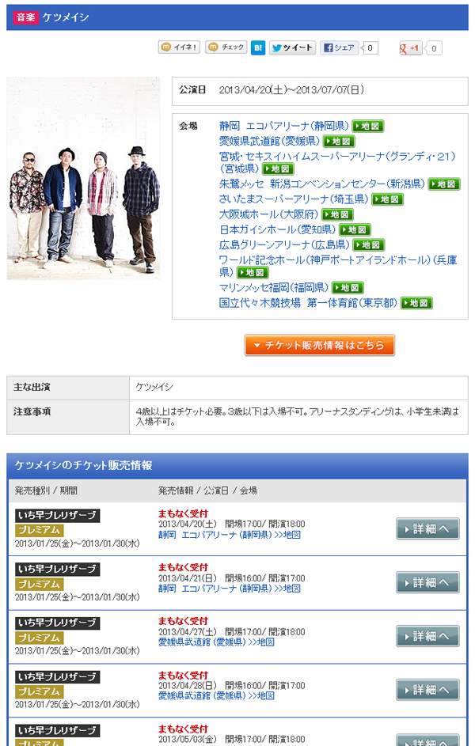Open the さいたまスーパーアリーナ venue link
The image size is (475, 746).
coord(294,199)
